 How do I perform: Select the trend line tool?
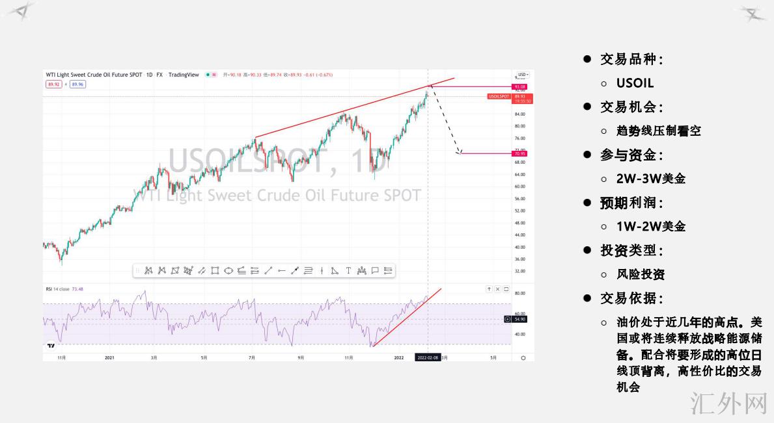(x=268, y=271)
